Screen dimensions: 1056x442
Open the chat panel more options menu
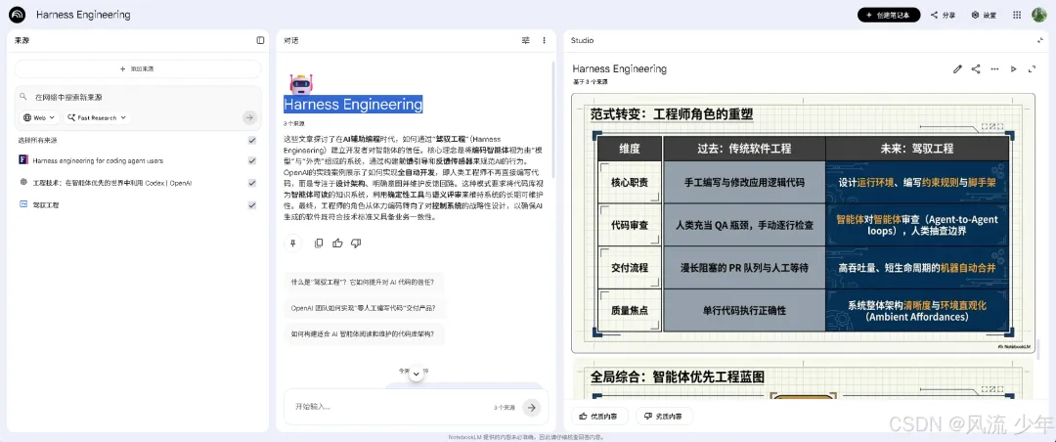point(545,40)
